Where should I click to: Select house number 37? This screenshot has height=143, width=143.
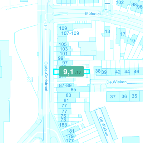[x=113, y=97]
